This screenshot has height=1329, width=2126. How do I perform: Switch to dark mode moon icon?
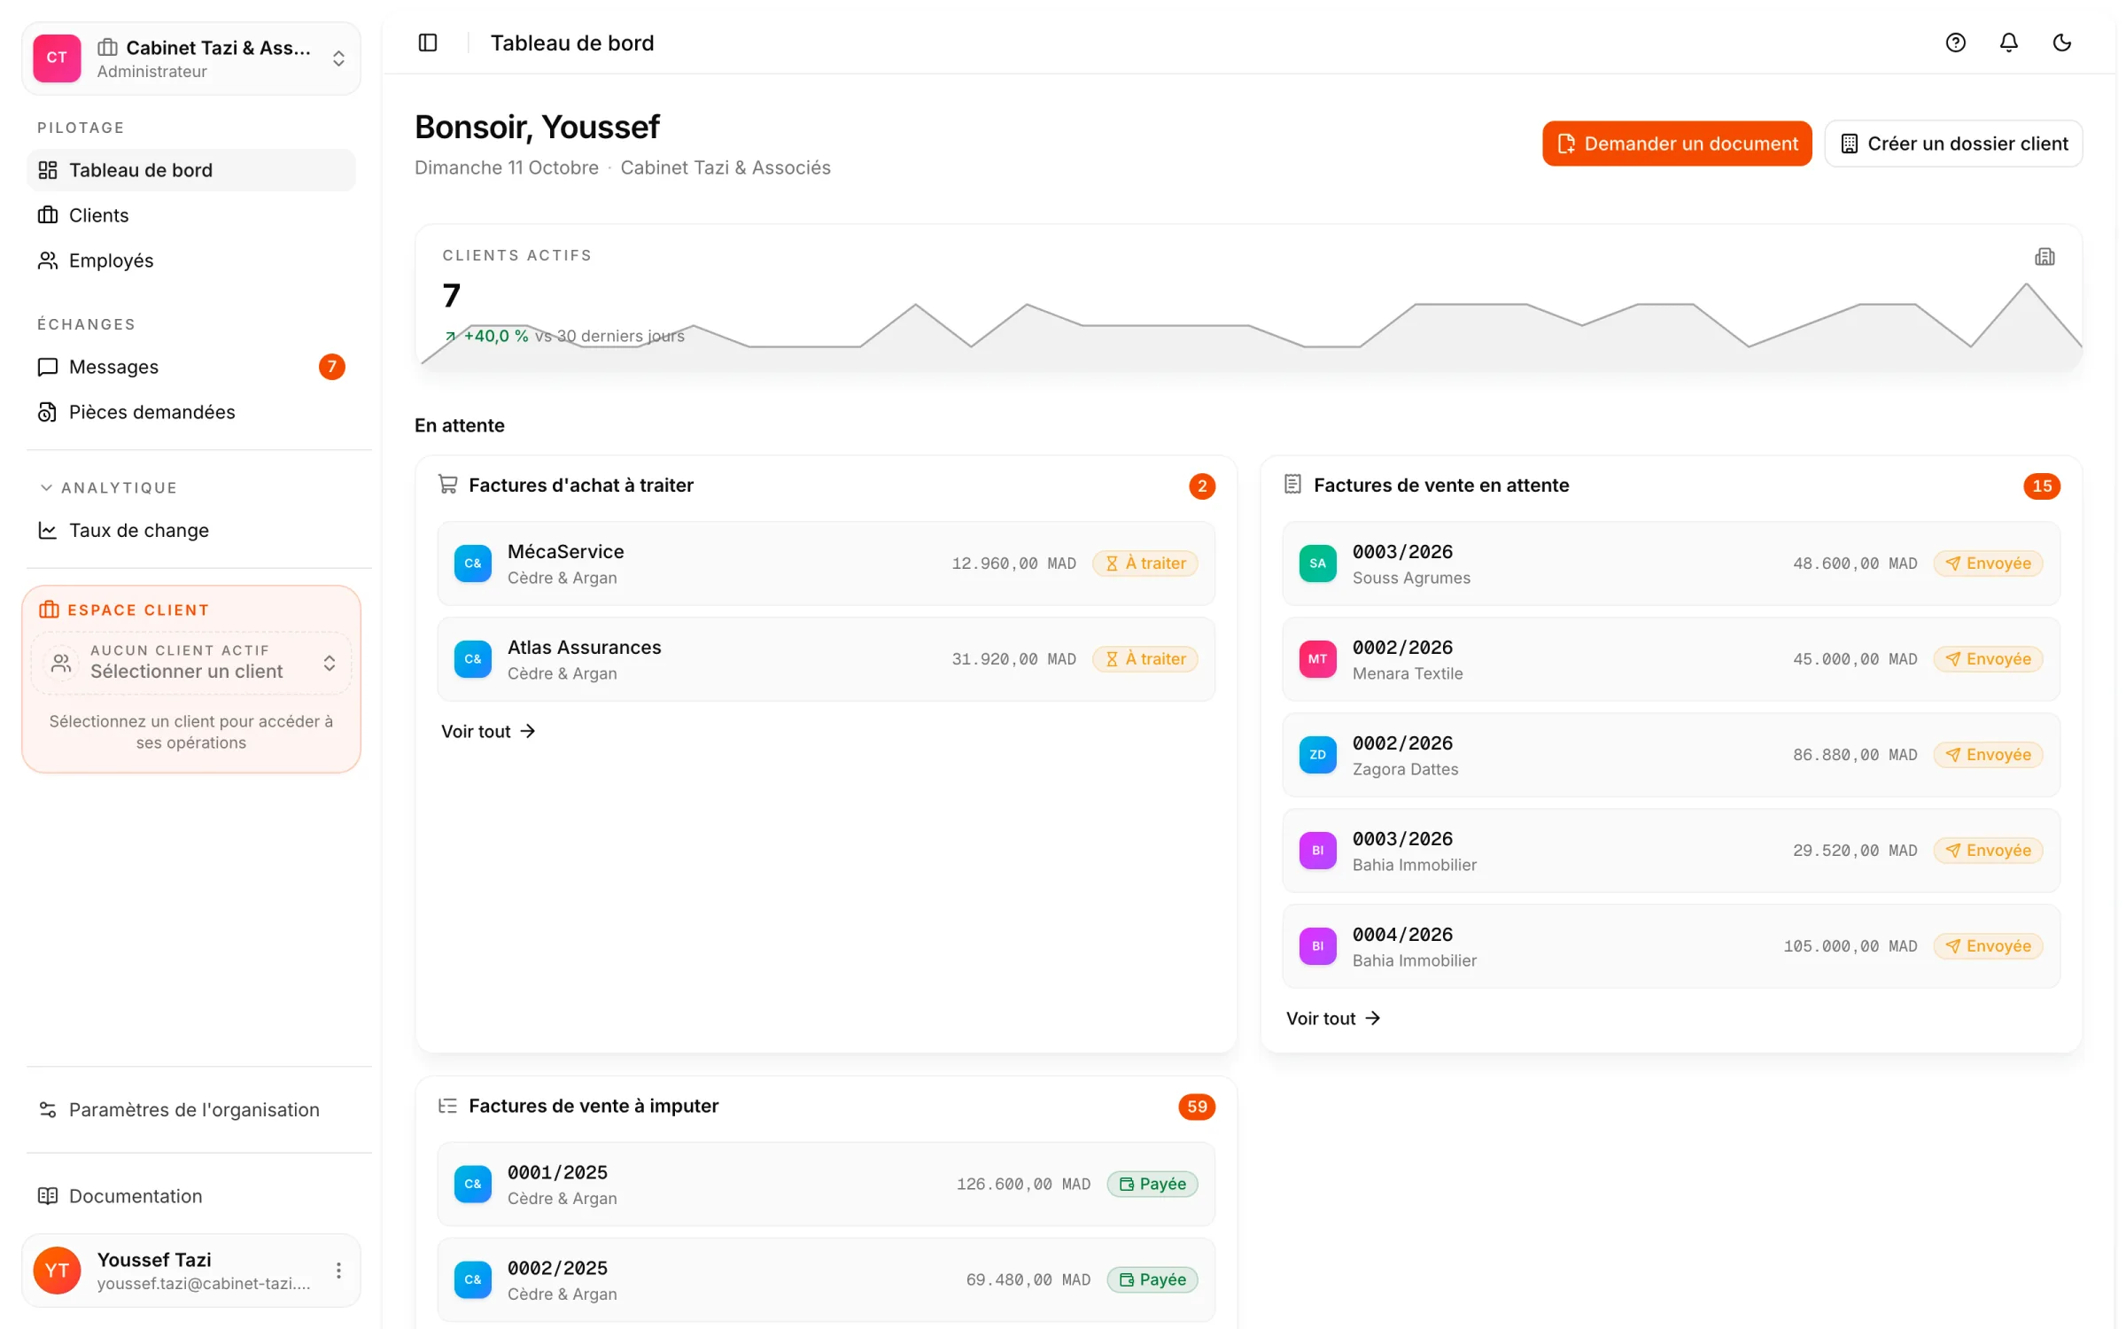point(2061,43)
